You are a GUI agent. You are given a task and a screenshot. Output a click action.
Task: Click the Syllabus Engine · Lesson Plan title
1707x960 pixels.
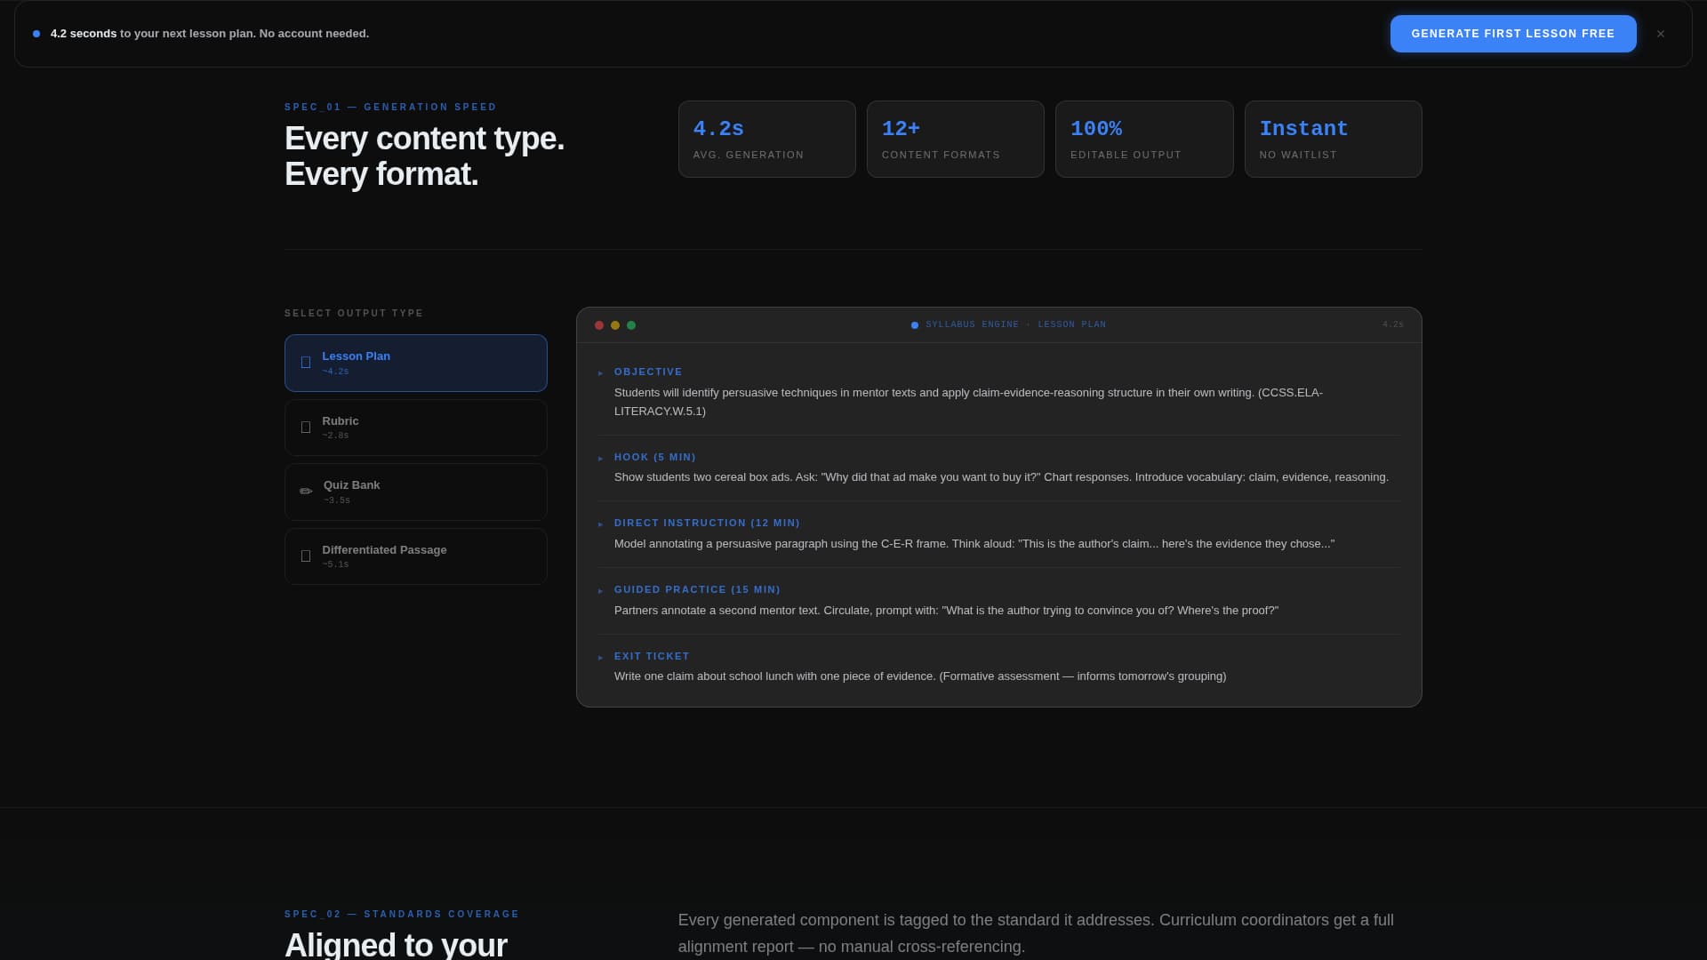coord(1016,325)
